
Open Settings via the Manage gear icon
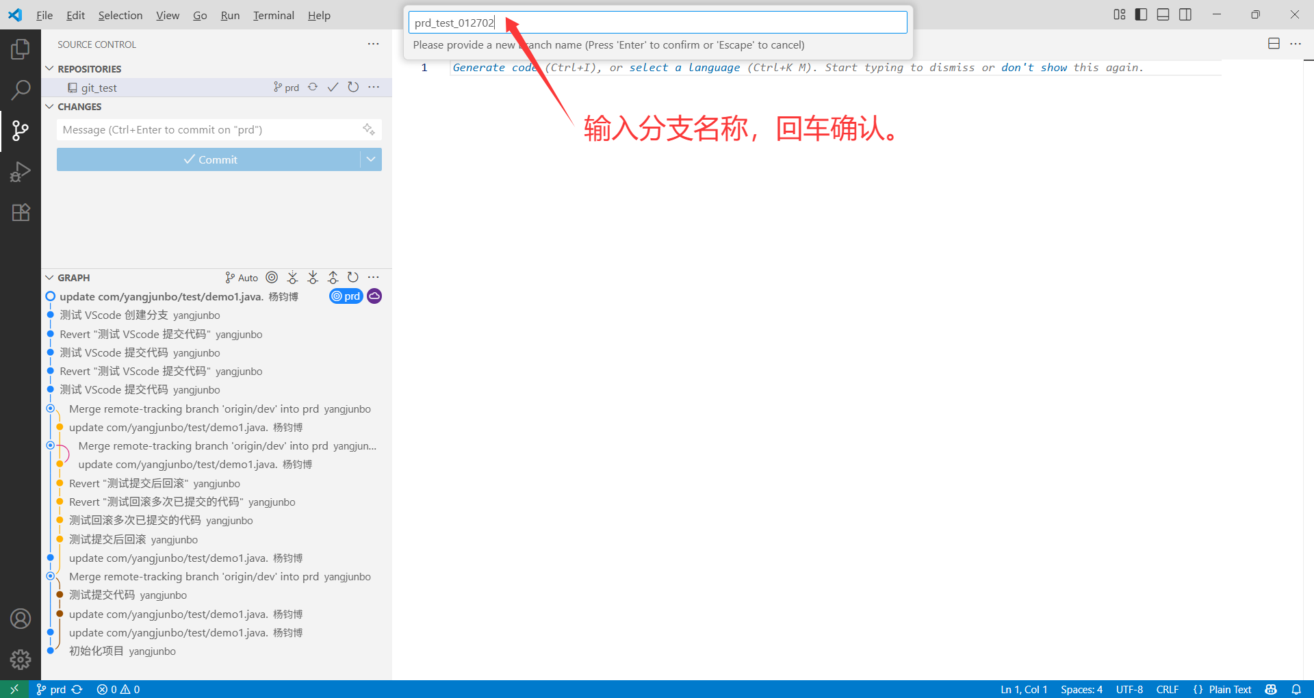(21, 659)
